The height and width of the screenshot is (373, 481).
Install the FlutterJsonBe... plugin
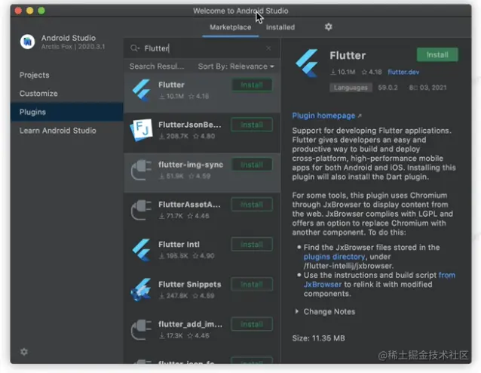click(x=252, y=125)
